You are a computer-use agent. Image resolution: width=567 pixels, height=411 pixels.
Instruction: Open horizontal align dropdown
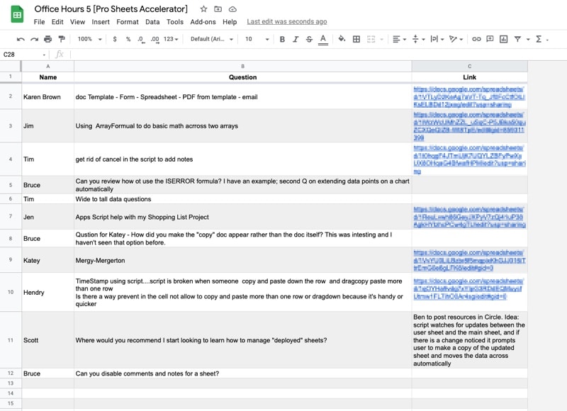[399, 39]
